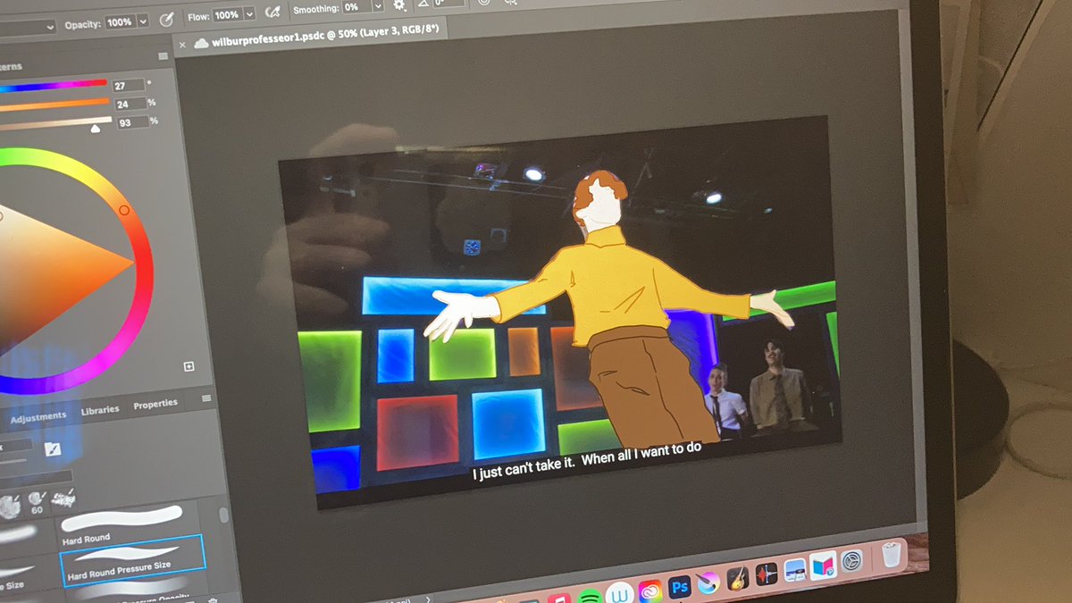Enable airbrush build-up icon next to Flow

[x=273, y=13]
